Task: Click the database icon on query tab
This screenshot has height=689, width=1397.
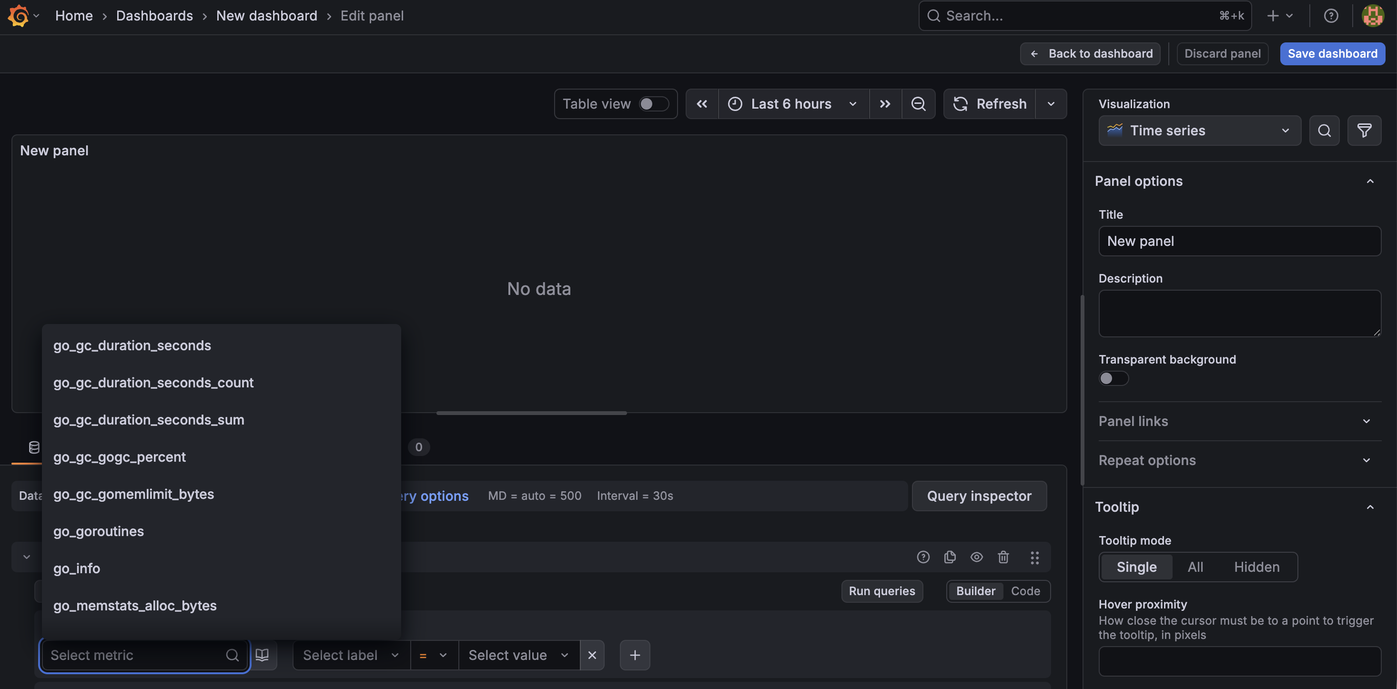Action: click(34, 447)
